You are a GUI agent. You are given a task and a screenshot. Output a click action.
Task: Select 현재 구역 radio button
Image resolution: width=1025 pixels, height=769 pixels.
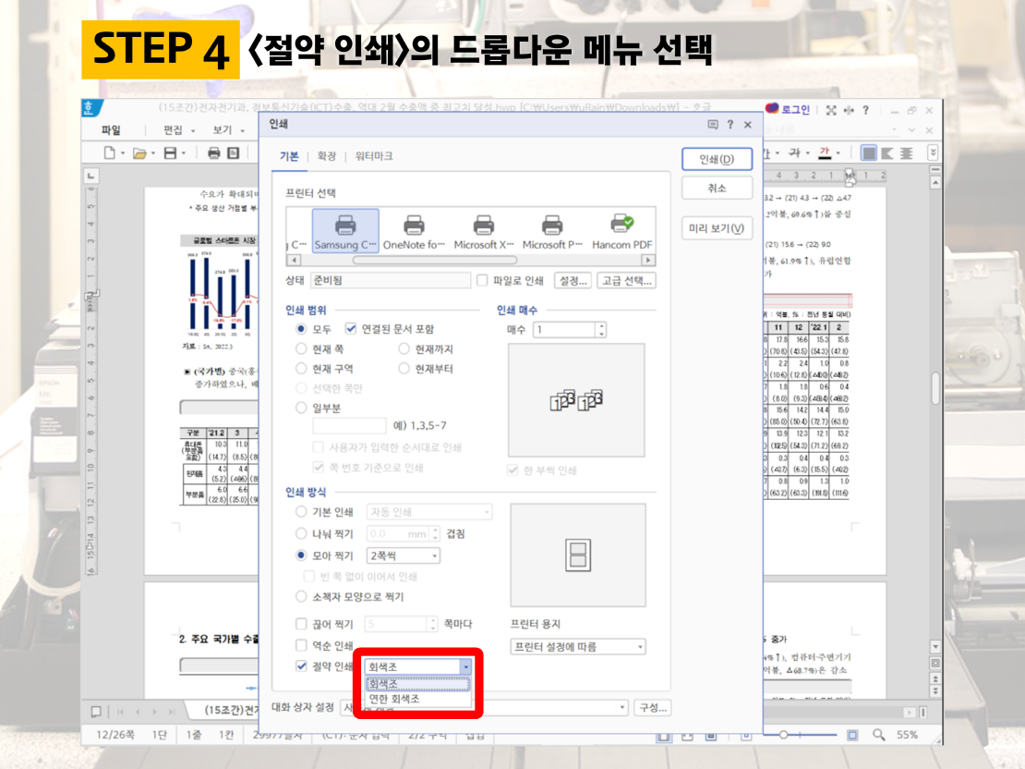301,369
